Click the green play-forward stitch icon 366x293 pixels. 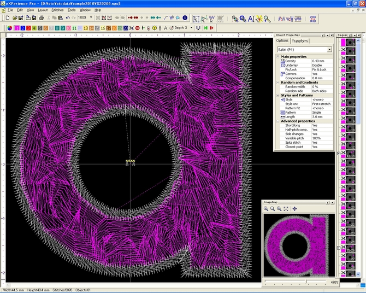tap(205, 28)
